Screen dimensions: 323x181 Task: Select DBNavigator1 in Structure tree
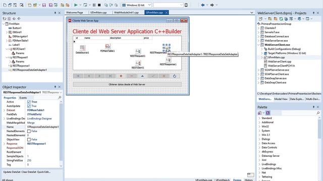click(20, 36)
